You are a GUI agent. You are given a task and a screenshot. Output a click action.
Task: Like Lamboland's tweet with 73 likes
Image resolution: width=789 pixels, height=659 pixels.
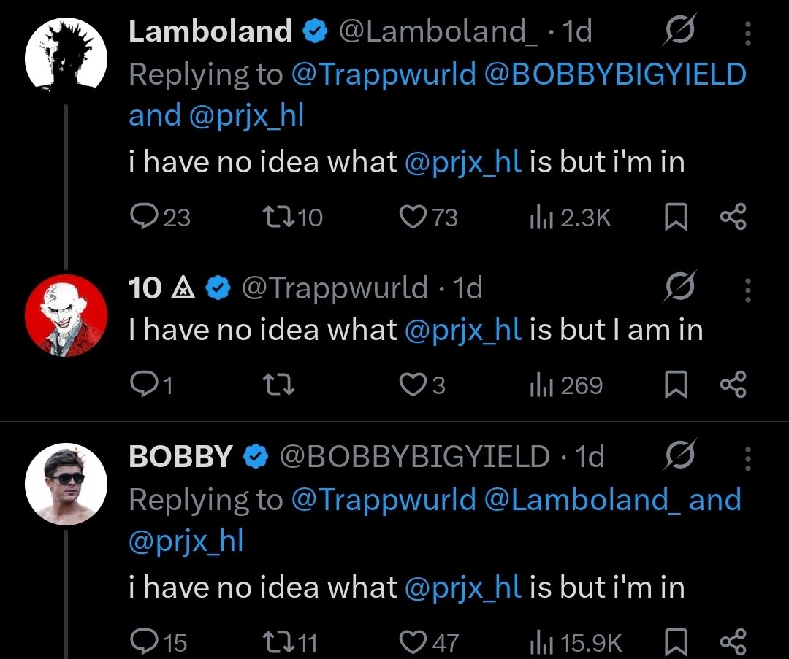click(x=428, y=217)
